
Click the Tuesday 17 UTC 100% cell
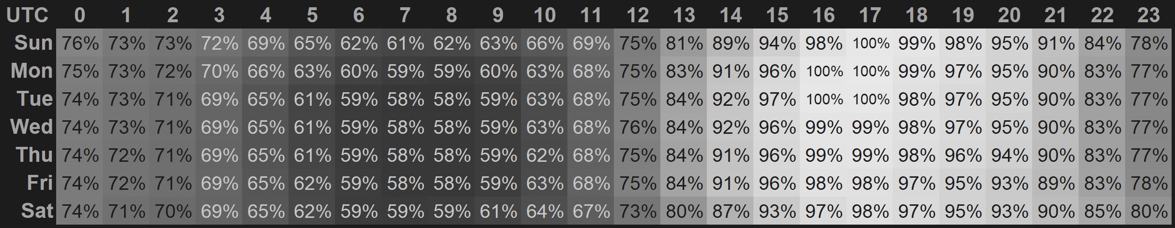pyautogui.click(x=870, y=100)
